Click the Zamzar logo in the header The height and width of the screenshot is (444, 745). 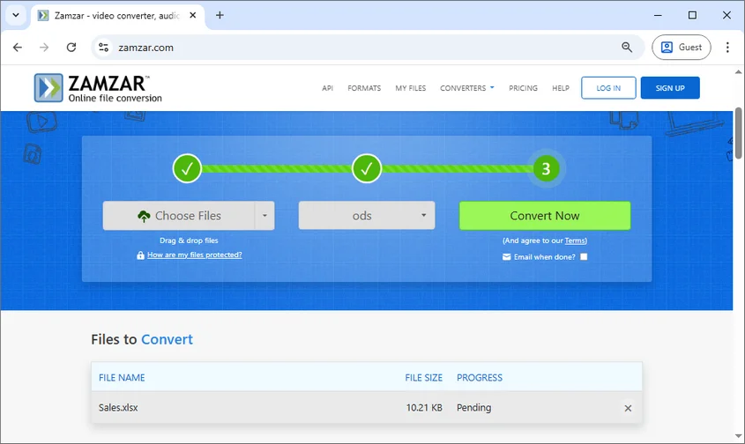coord(98,88)
